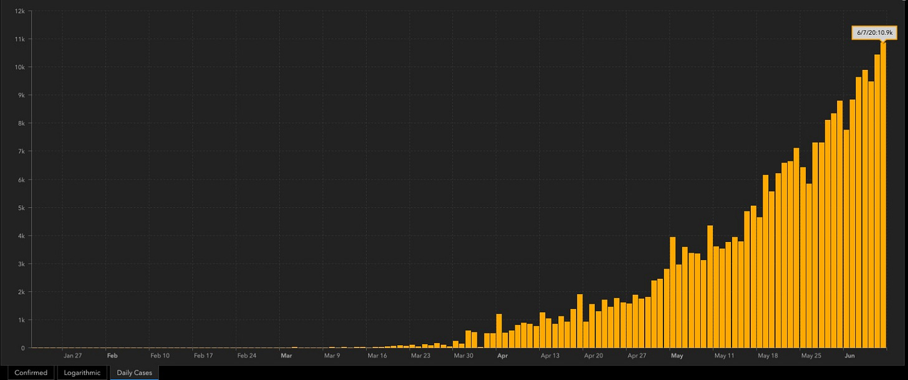Viewport: 908px width, 380px height.
Task: Click the Mar 16 date label
Action: (x=377, y=356)
